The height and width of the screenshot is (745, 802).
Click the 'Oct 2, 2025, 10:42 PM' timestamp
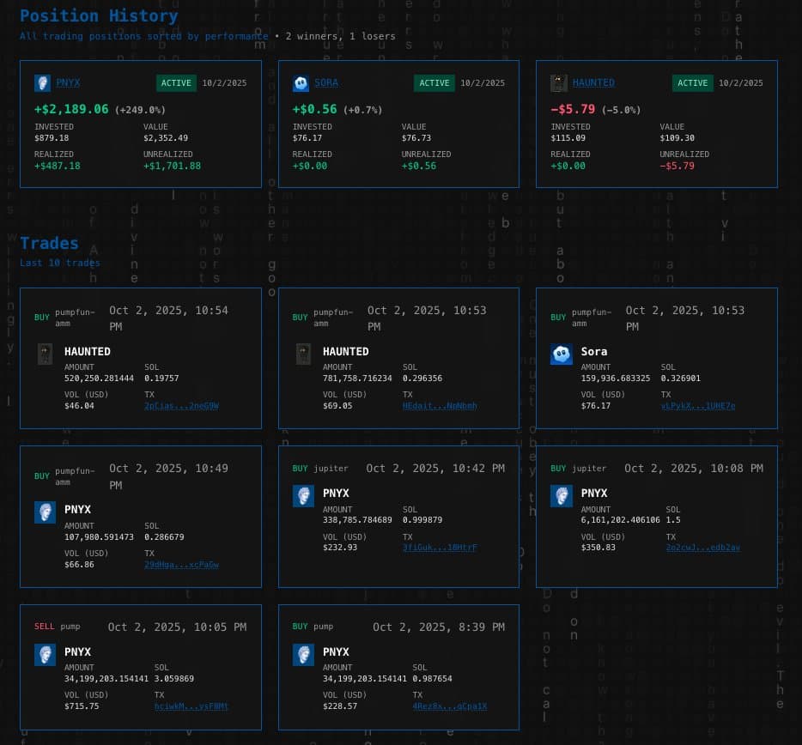[x=435, y=469]
